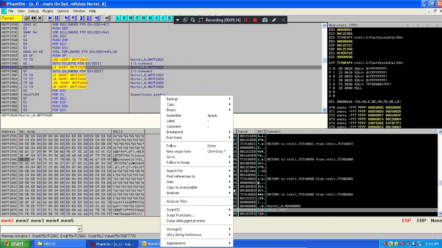Image resolution: width=442 pixels, height=248 pixels.
Task: Stop recording with red square icon
Action: click(255, 20)
